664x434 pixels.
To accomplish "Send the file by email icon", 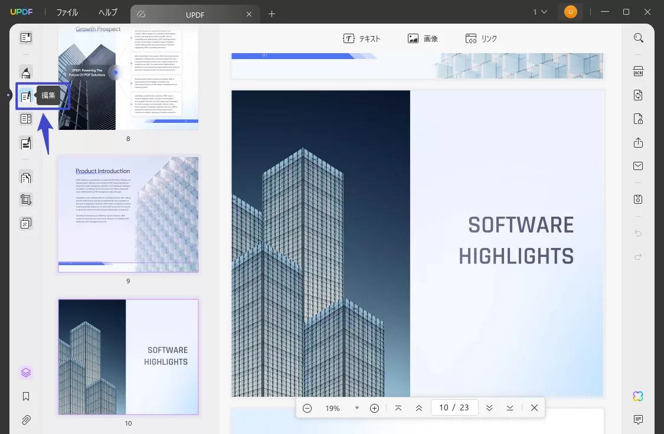I will click(638, 166).
